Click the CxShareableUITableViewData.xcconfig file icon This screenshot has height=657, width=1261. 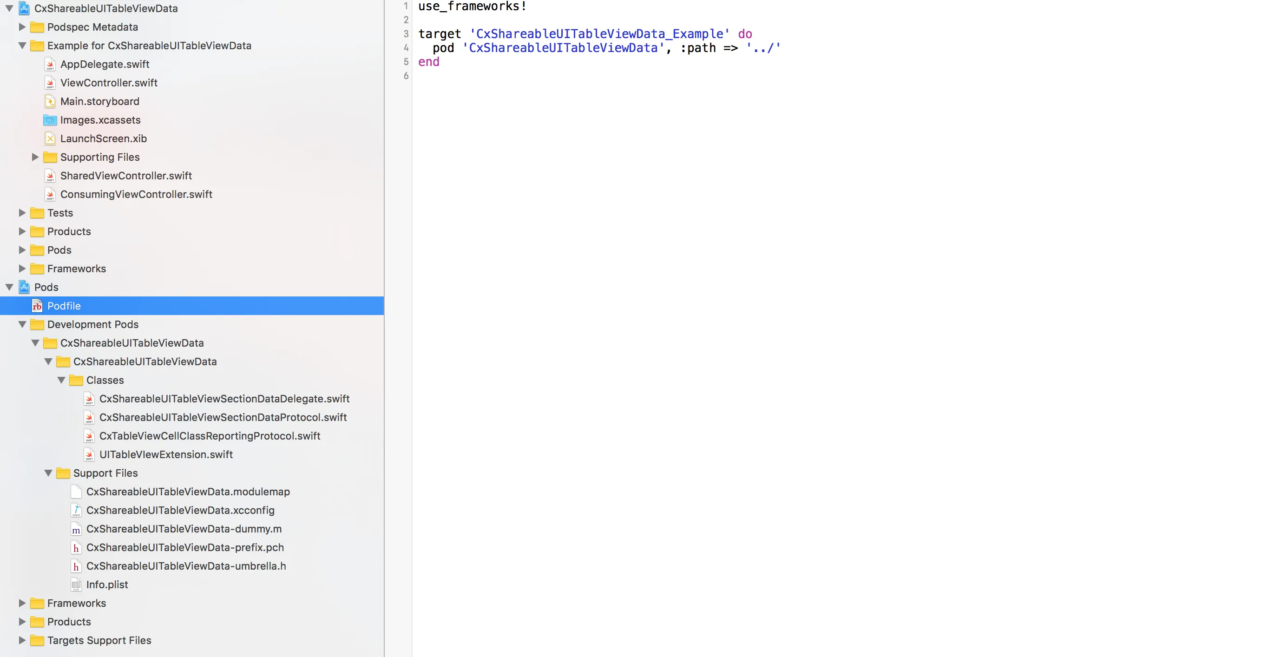point(76,511)
